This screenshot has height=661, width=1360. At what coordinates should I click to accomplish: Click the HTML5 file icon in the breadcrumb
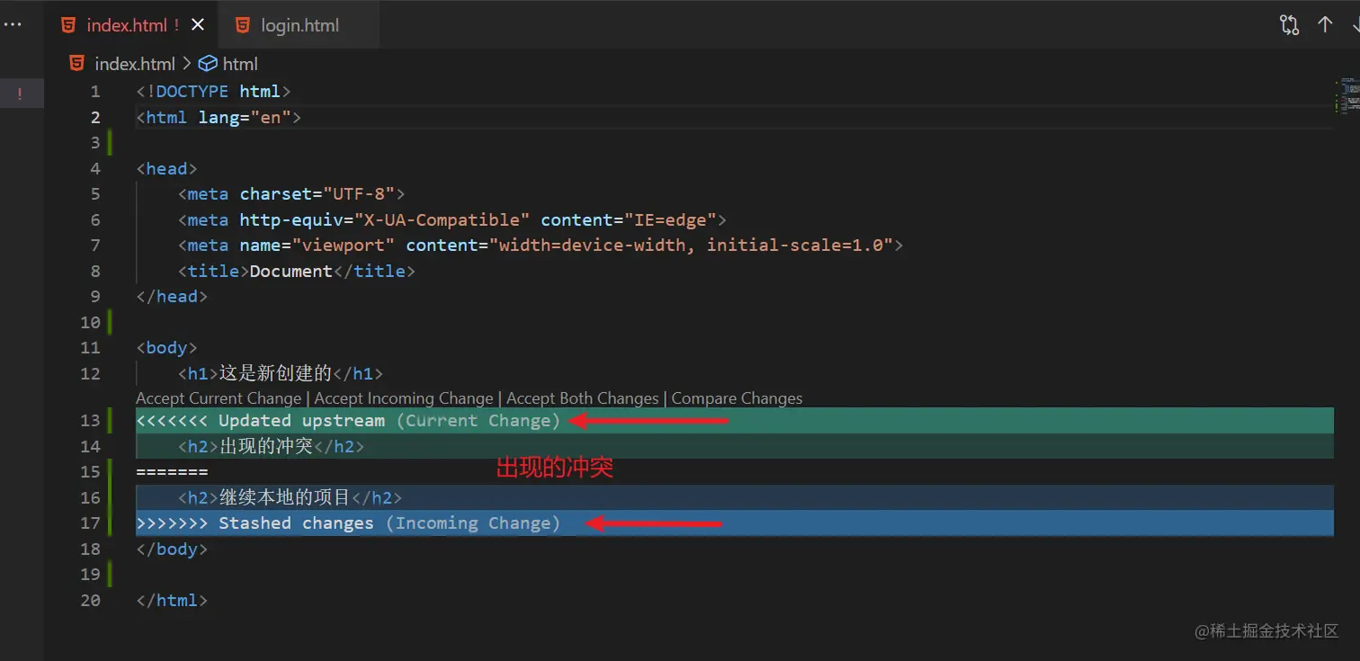[x=77, y=64]
